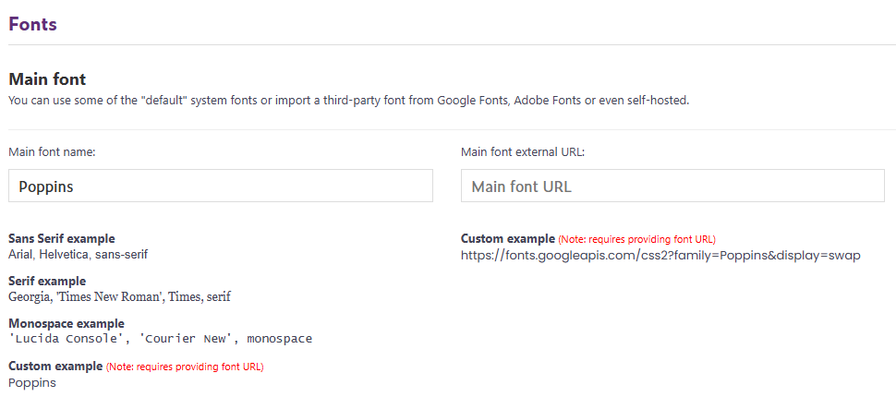This screenshot has width=896, height=409.
Task: Select the 'Lucida Console', 'Courier New' text
Action: click(161, 339)
